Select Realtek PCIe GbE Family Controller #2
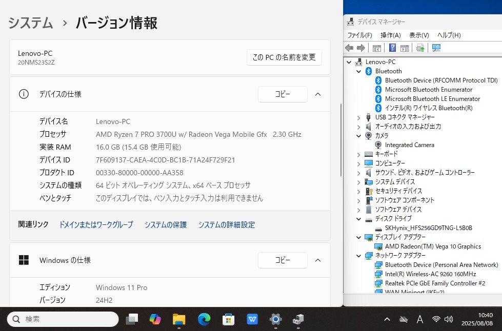The height and width of the screenshot is (331, 502). click(x=435, y=283)
